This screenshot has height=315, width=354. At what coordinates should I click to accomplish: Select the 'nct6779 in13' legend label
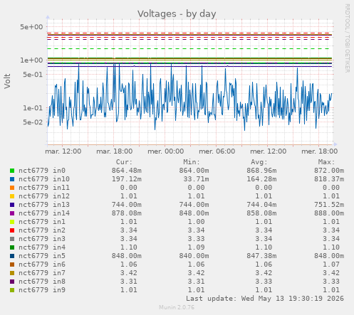pos(44,205)
